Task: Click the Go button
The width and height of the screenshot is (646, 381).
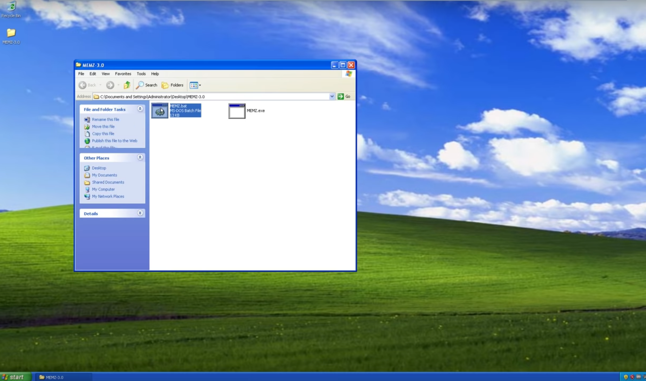Action: click(344, 96)
